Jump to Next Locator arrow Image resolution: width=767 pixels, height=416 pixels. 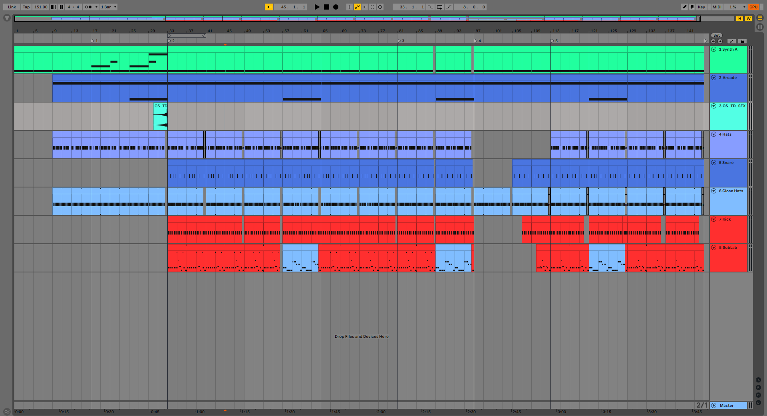720,41
